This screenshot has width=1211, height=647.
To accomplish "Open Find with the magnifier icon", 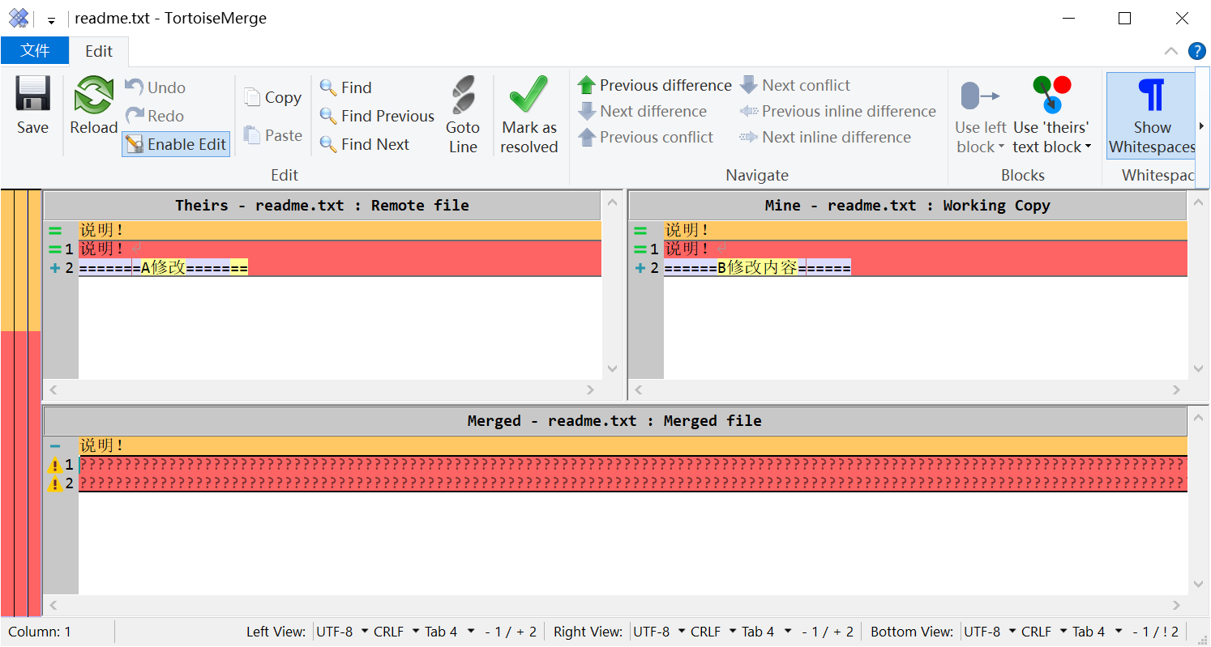I will (x=328, y=87).
